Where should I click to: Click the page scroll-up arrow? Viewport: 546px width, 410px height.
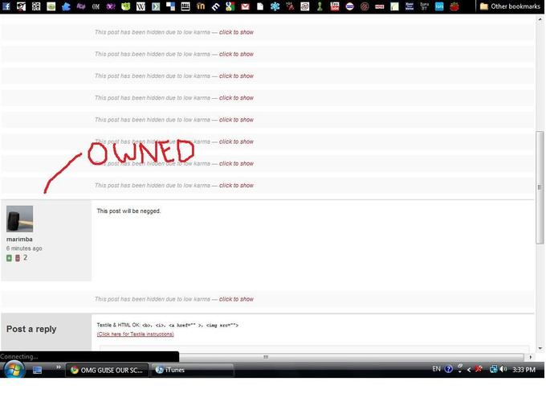click(540, 19)
